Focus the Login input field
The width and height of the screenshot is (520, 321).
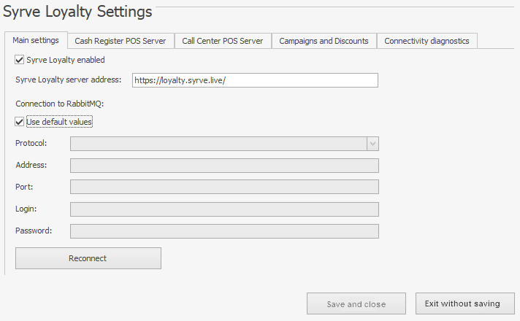224,209
